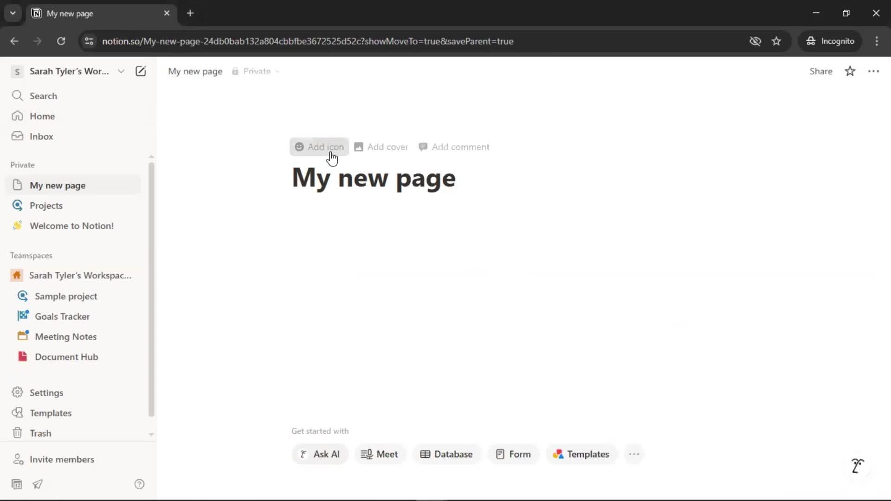Click the browser back button

click(14, 41)
